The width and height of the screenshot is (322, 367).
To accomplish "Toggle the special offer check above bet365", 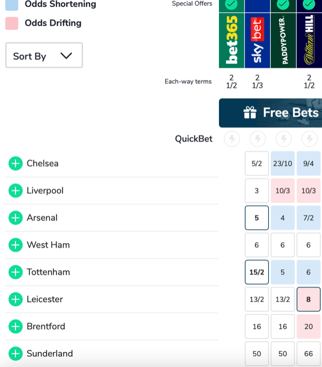I will pos(231,5).
